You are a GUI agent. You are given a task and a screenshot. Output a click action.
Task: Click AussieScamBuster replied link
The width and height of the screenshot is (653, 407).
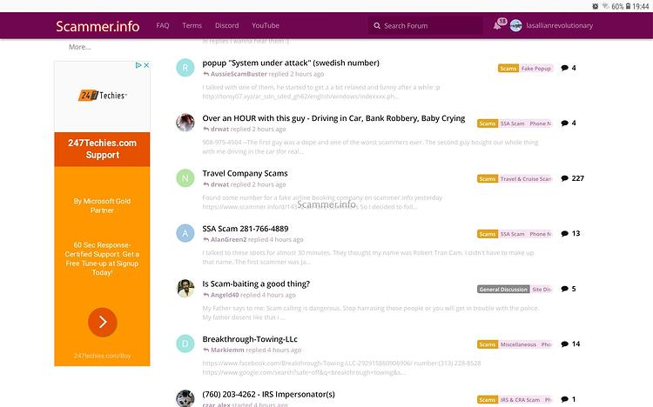[x=263, y=74]
